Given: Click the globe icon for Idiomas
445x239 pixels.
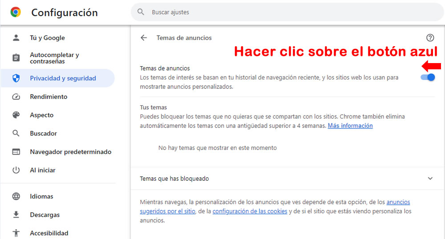Looking at the screenshot, I should click(x=16, y=196).
